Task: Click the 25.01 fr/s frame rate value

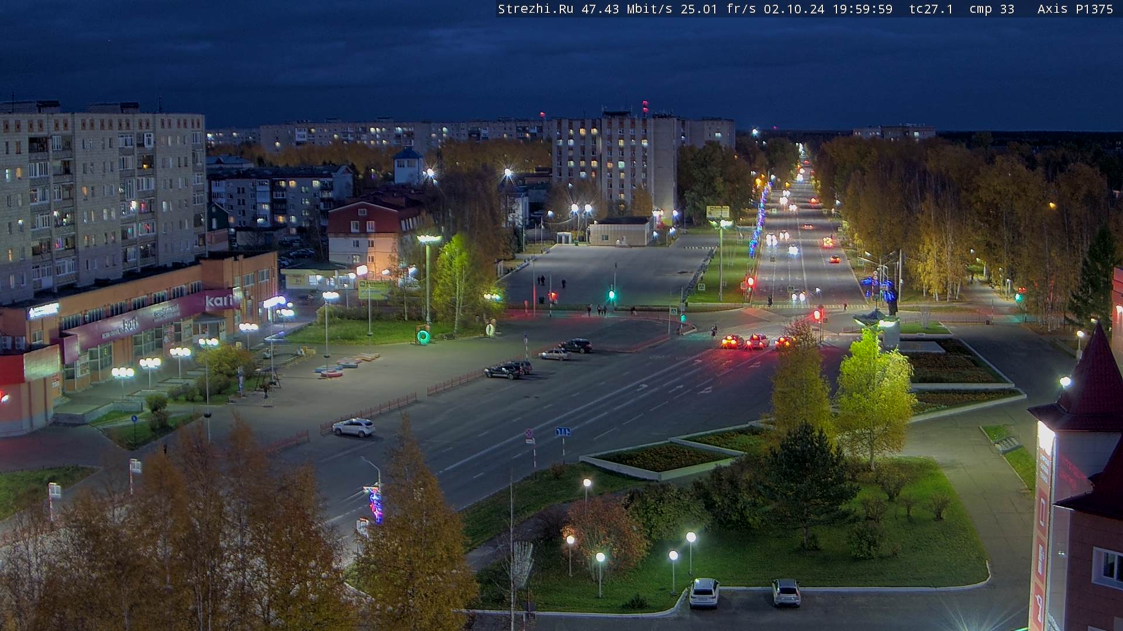Action: (x=718, y=9)
